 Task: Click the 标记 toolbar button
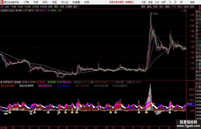(x=179, y=7)
